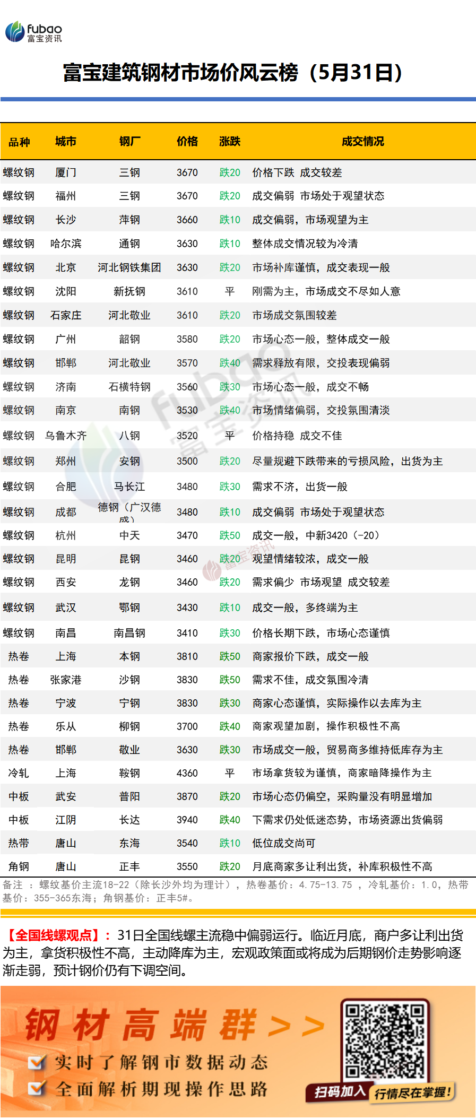Select the city cell 成都
Viewport: 476px width, 1119px height.
66,512
